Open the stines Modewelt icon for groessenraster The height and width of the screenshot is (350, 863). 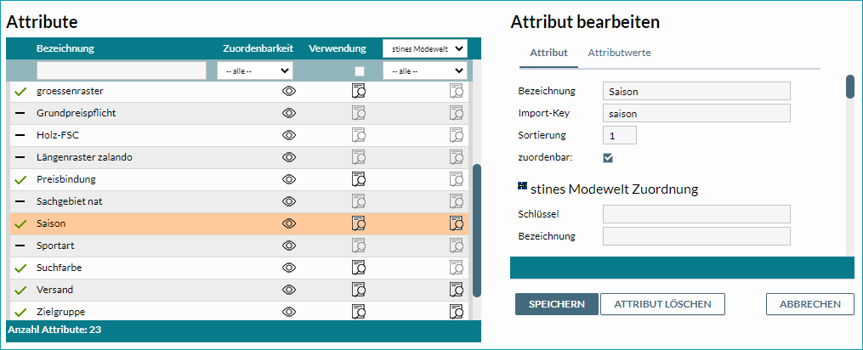[x=457, y=91]
